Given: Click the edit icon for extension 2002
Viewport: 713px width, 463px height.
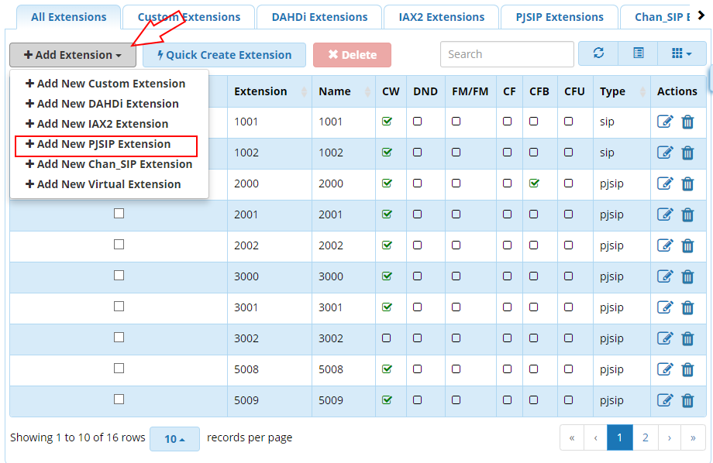Looking at the screenshot, I should (x=664, y=245).
